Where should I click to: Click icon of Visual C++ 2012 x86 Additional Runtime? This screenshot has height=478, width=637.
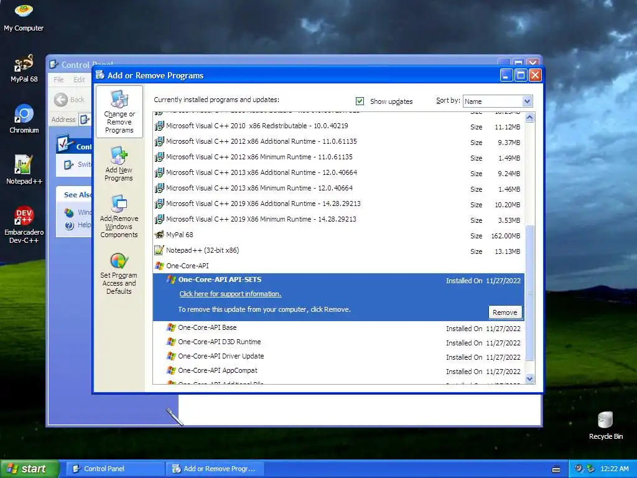pyautogui.click(x=159, y=141)
